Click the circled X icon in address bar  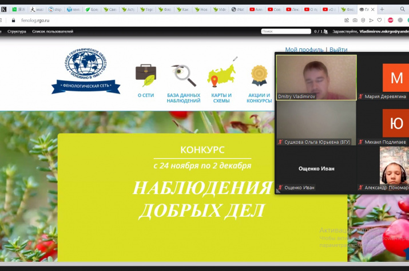click(363, 21)
